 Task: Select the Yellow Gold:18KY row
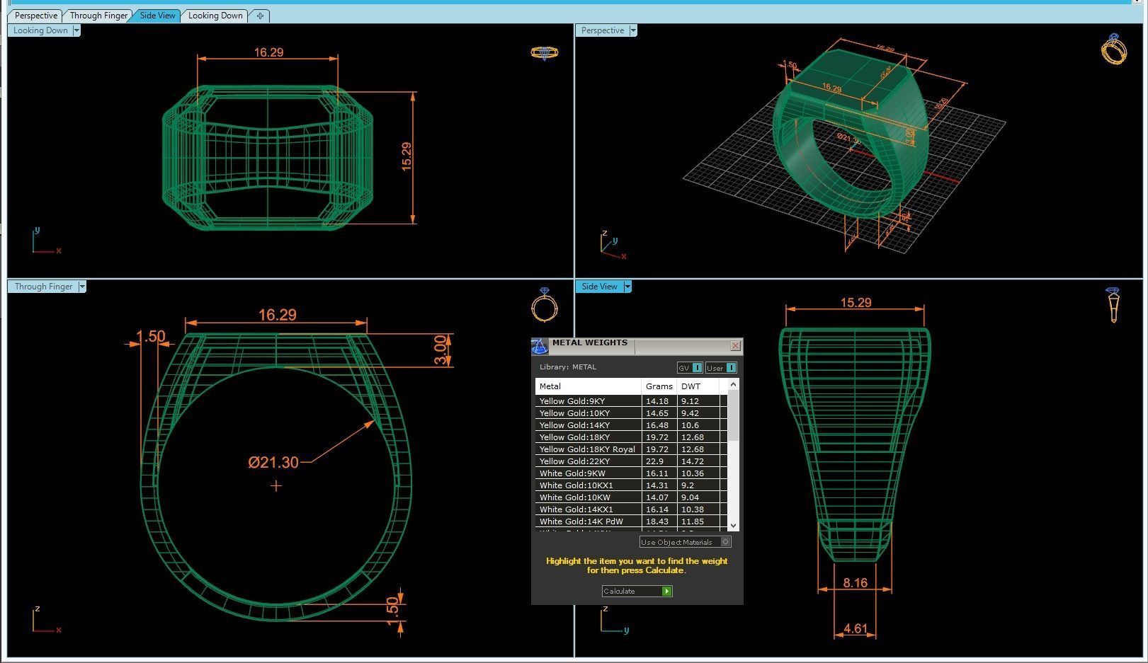click(632, 437)
